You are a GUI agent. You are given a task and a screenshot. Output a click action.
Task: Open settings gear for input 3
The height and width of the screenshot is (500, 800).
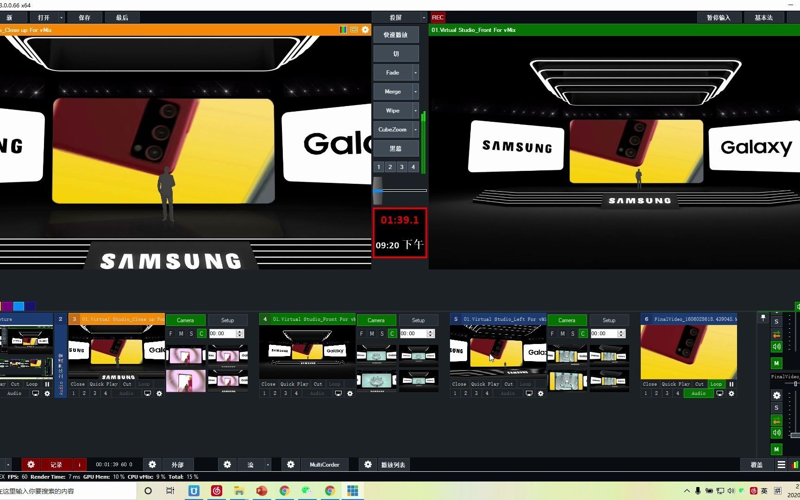pyautogui.click(x=159, y=394)
